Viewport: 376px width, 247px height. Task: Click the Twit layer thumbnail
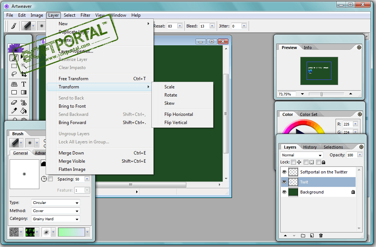293,182
